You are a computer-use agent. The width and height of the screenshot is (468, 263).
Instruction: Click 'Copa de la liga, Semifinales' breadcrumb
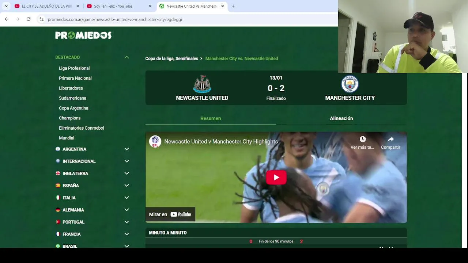point(171,58)
